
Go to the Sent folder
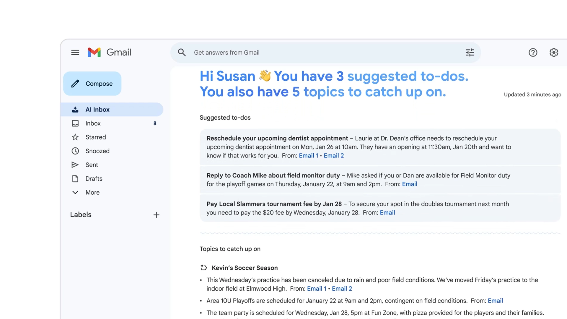92,165
